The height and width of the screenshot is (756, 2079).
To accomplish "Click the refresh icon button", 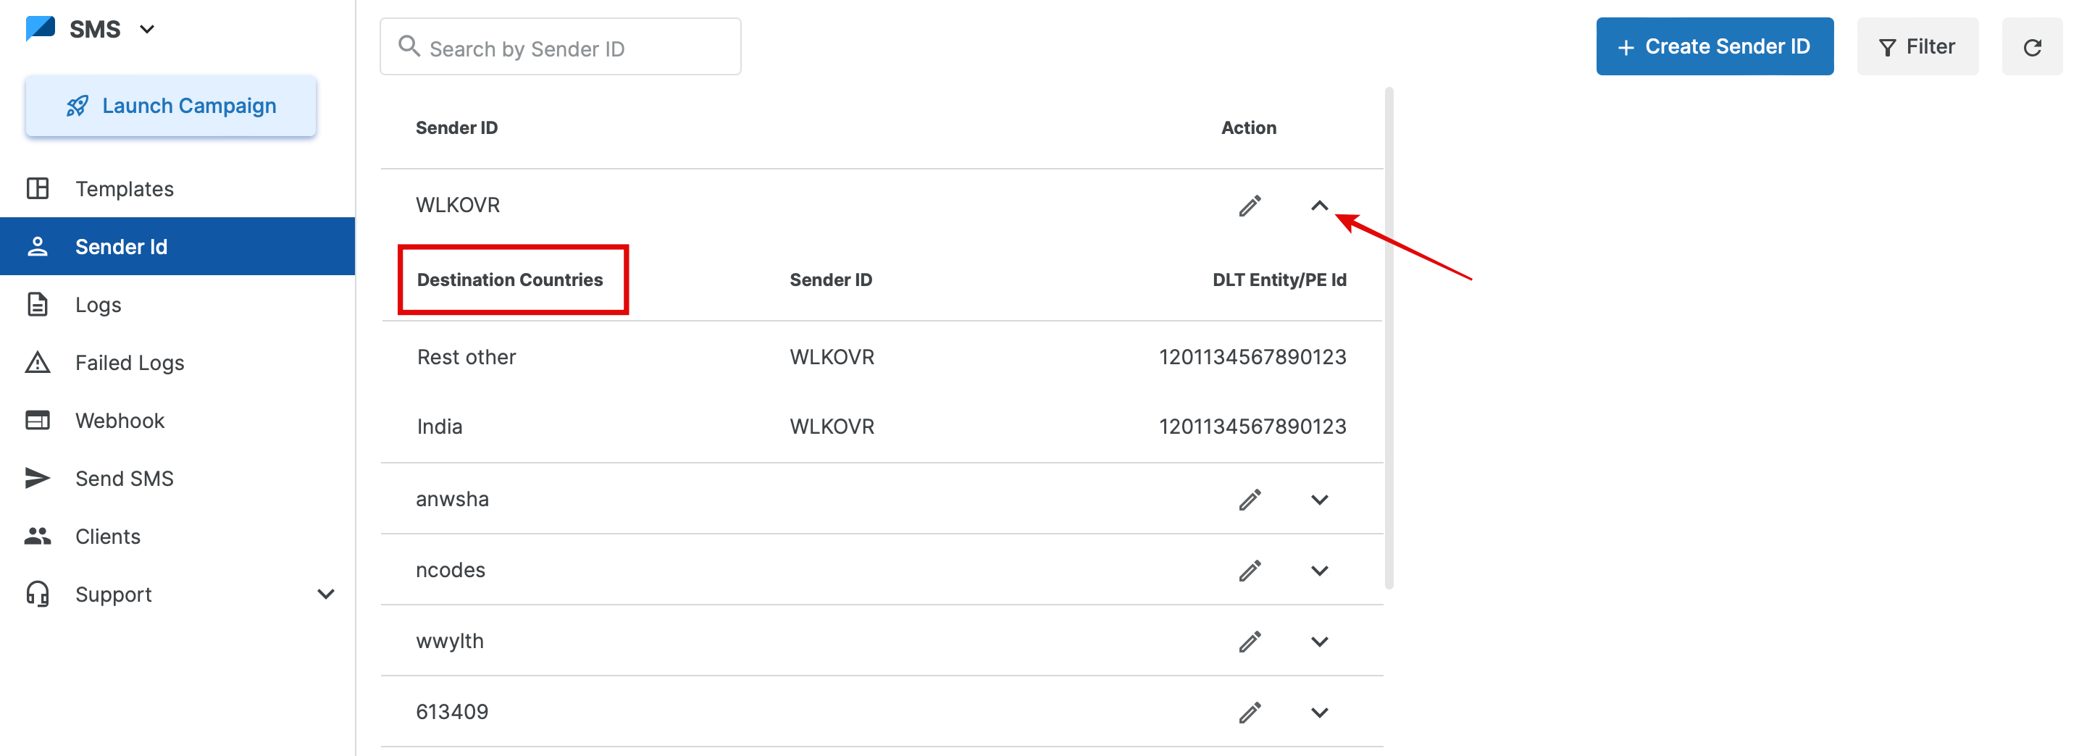I will 2031,48.
